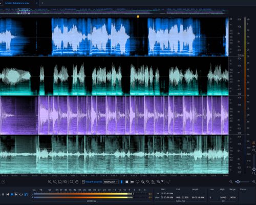Select the pencil-style tool beside the dropdown arrow
The width and height of the screenshot is (256, 205).
pyautogui.click(x=158, y=182)
